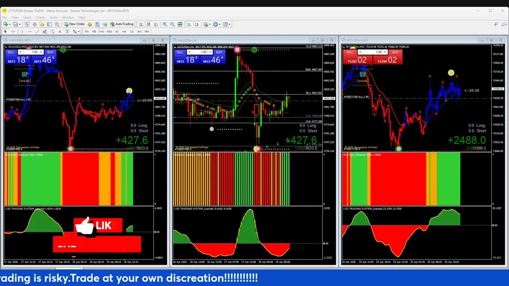
Task: Open the Strategy Tester icon
Action: 57,24
